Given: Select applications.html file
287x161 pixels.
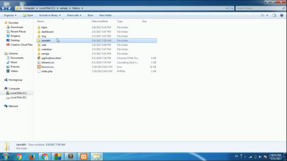Looking at the screenshot, I should (x=51, y=58).
